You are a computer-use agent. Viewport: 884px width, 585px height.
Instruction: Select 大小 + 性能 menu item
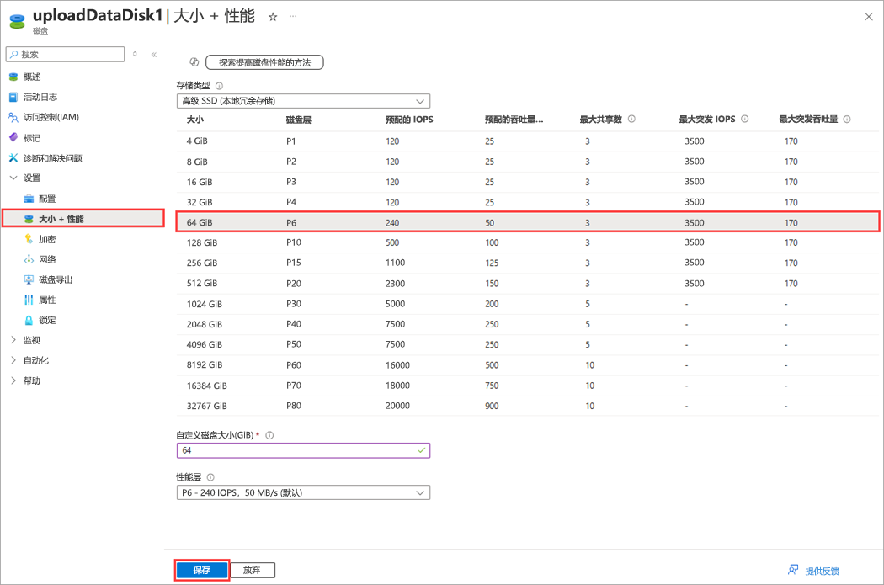coord(83,219)
